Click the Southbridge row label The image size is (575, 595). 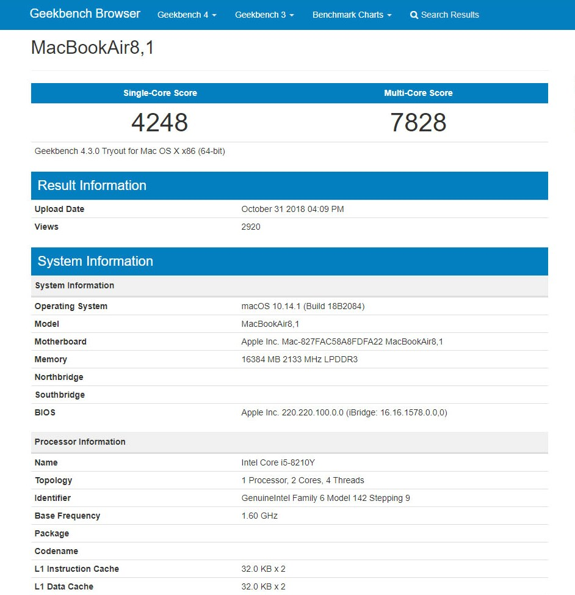[x=60, y=395]
